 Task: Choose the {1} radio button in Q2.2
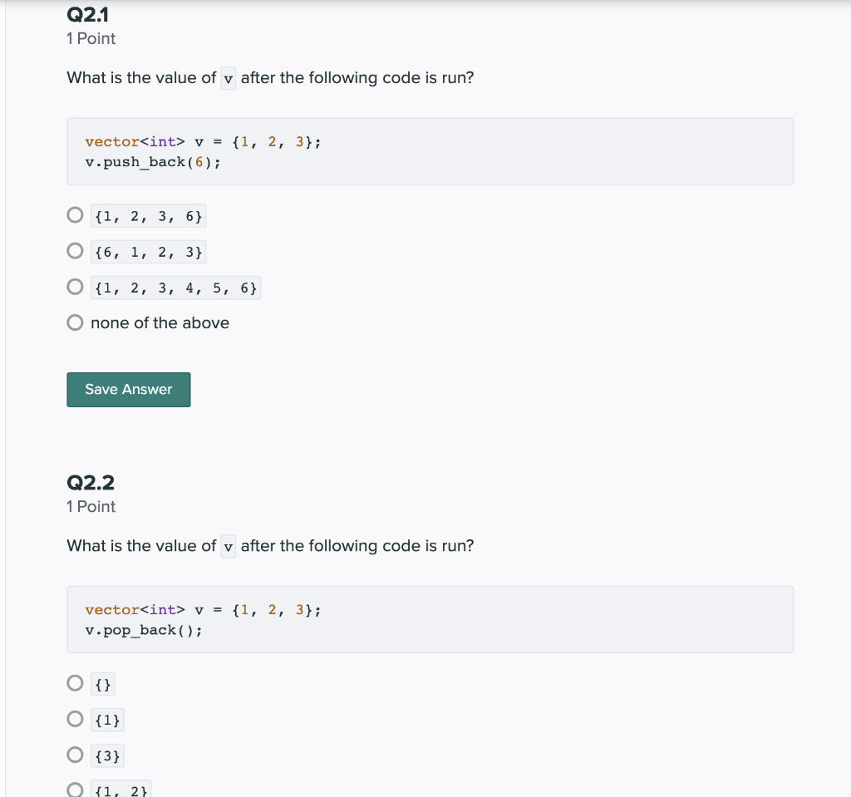point(75,719)
